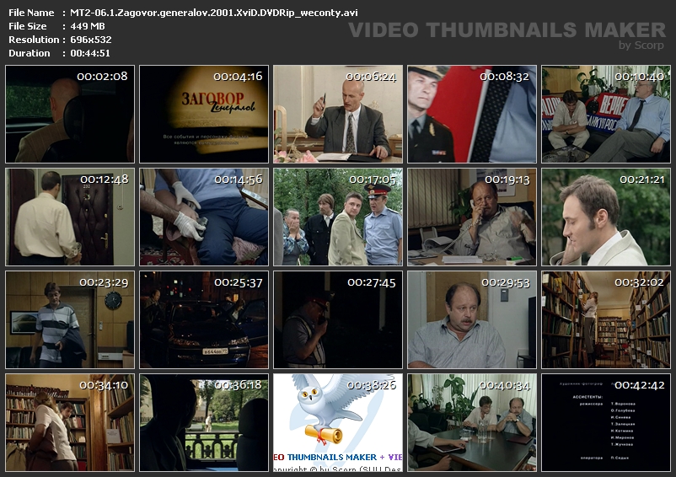Open the dark thumbnail at 00:27:45
The height and width of the screenshot is (477, 676).
coord(338,319)
